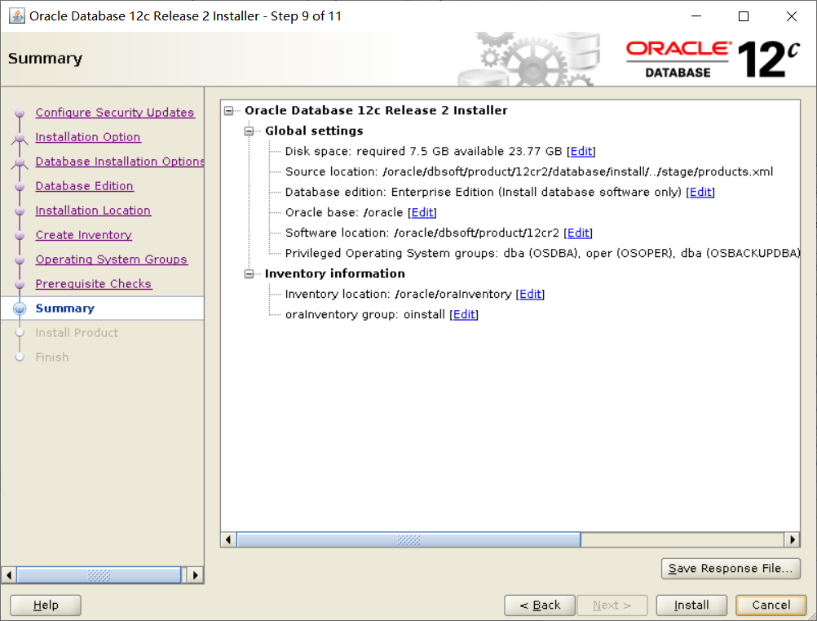This screenshot has height=621, width=817.
Task: Collapse the Inventory information section
Action: 249,273
